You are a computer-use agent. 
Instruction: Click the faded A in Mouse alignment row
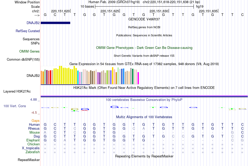click(45, 133)
